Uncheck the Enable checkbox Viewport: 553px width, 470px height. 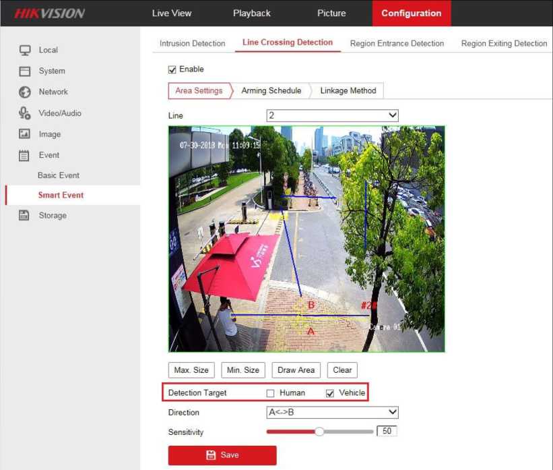click(172, 69)
